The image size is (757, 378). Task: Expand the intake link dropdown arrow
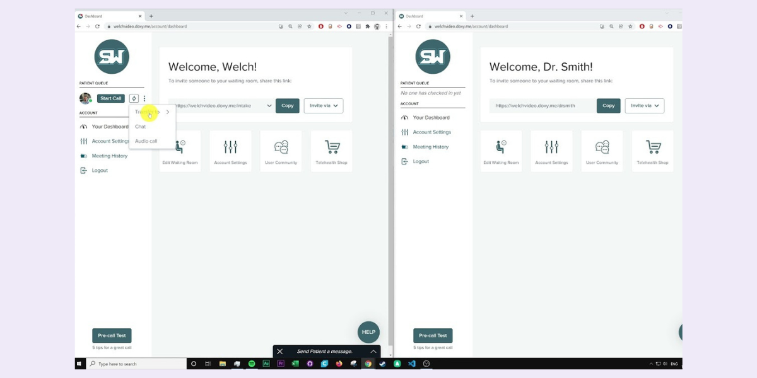point(269,105)
